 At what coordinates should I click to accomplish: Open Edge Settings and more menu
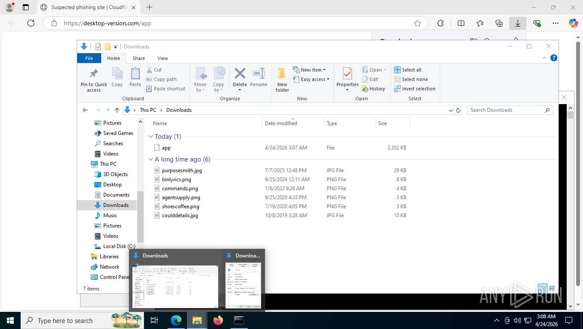(556, 23)
